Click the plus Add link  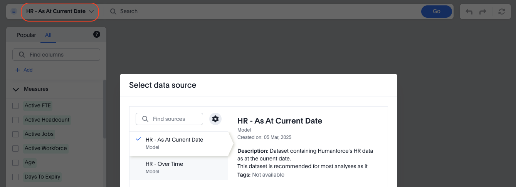tap(24, 70)
